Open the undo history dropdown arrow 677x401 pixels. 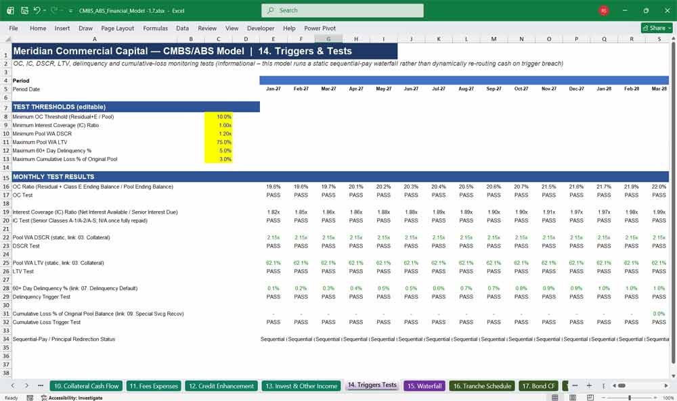coord(45,10)
